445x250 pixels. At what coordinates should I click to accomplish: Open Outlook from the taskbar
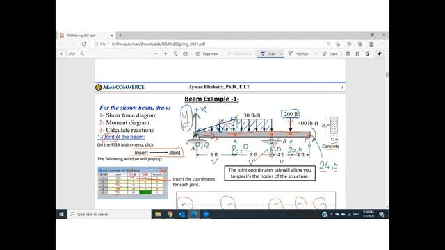coord(182,214)
